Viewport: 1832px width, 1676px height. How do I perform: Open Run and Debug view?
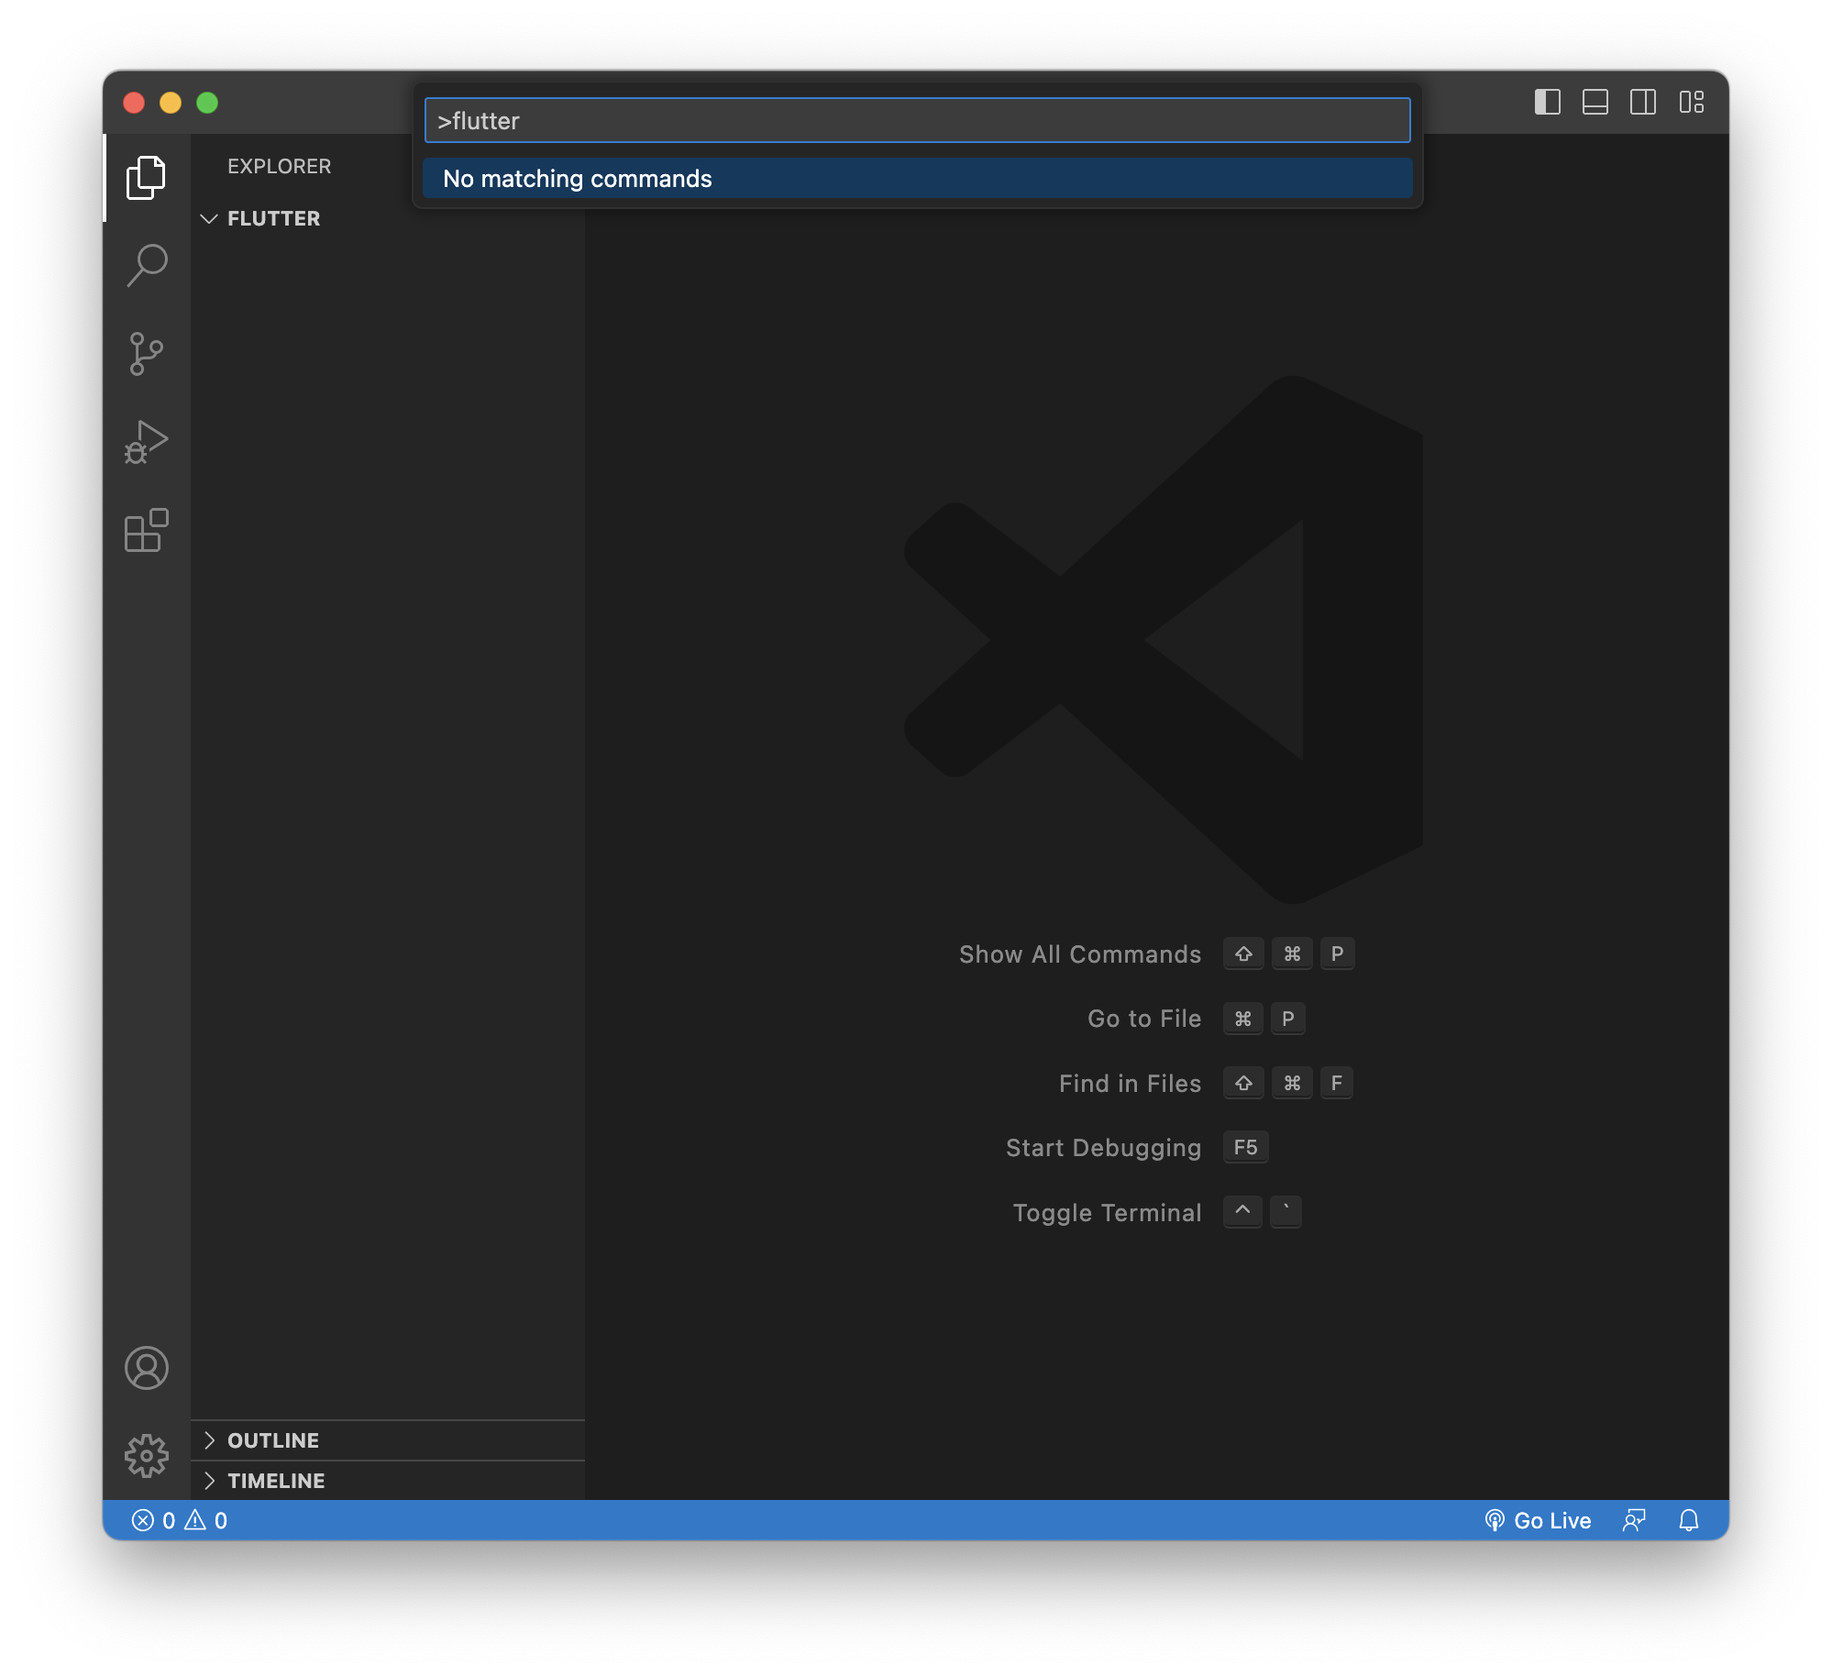(146, 442)
